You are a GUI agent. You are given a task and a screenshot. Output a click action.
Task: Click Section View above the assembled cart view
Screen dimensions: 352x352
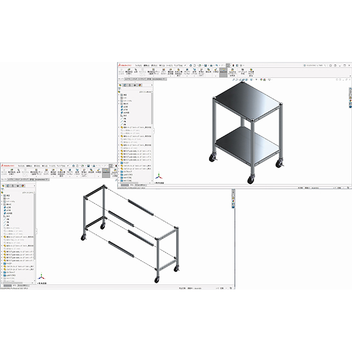tap(244, 80)
